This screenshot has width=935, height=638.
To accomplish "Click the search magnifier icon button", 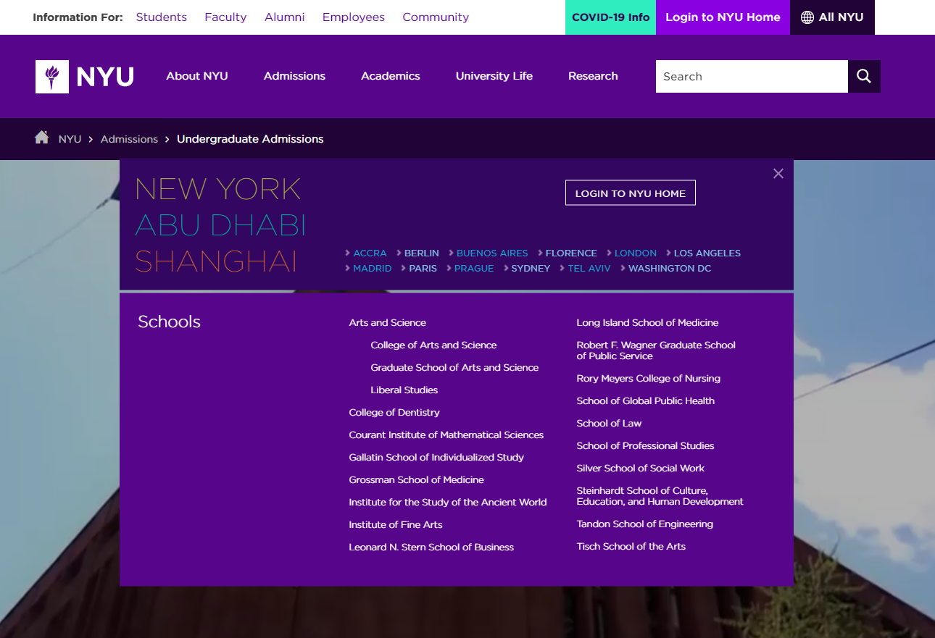I will pos(864,76).
